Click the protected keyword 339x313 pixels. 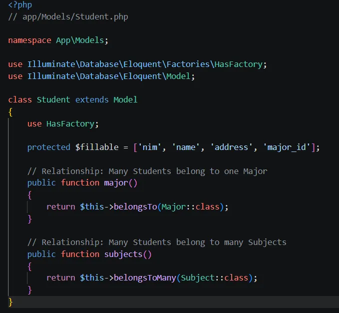coord(48,147)
